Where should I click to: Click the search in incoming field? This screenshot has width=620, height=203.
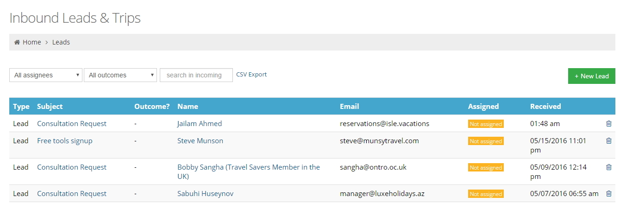coord(196,75)
